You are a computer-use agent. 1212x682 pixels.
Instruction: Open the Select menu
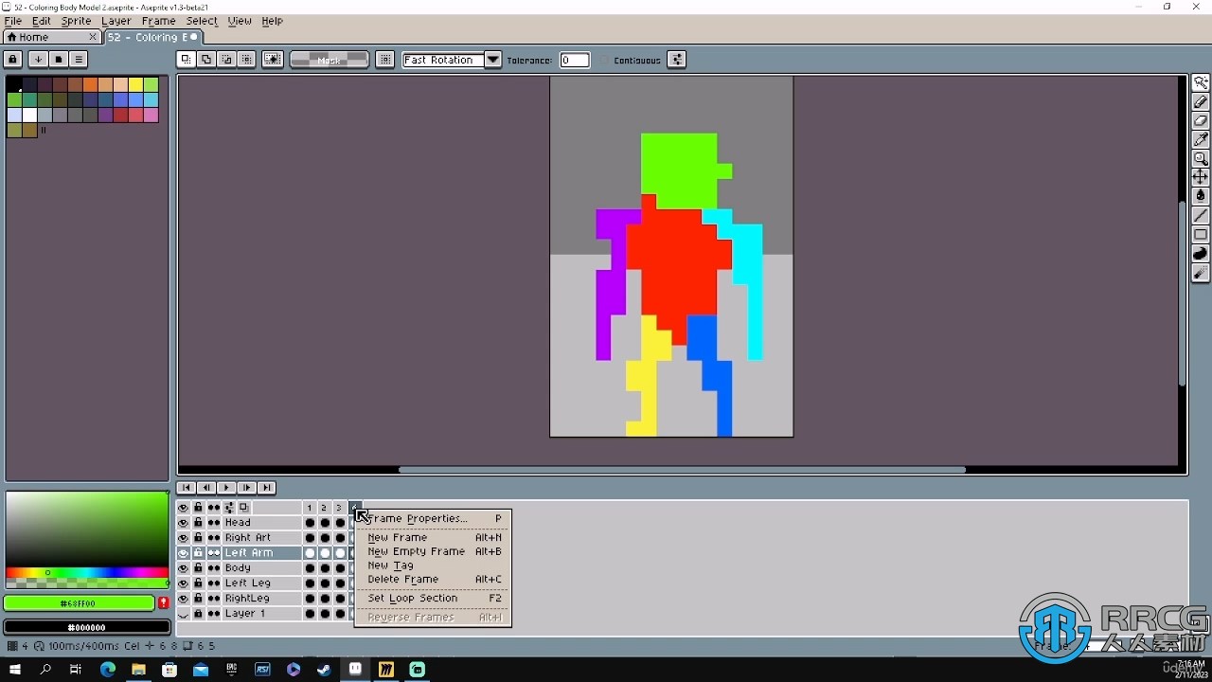pyautogui.click(x=202, y=21)
